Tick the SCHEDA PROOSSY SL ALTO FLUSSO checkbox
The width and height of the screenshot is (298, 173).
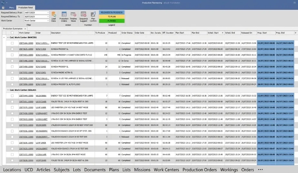(12, 84)
